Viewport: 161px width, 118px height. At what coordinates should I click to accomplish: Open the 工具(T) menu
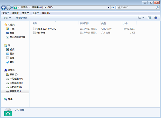pyautogui.click(x=36, y=13)
